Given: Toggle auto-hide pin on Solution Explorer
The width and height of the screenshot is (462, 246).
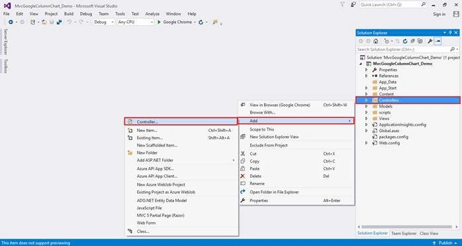Looking at the screenshot, I should click(451, 32).
